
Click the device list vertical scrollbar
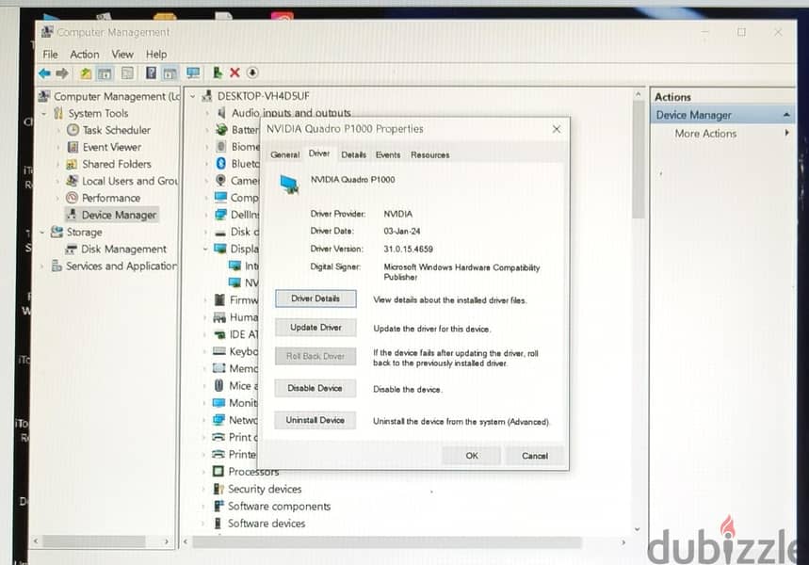pos(638,160)
